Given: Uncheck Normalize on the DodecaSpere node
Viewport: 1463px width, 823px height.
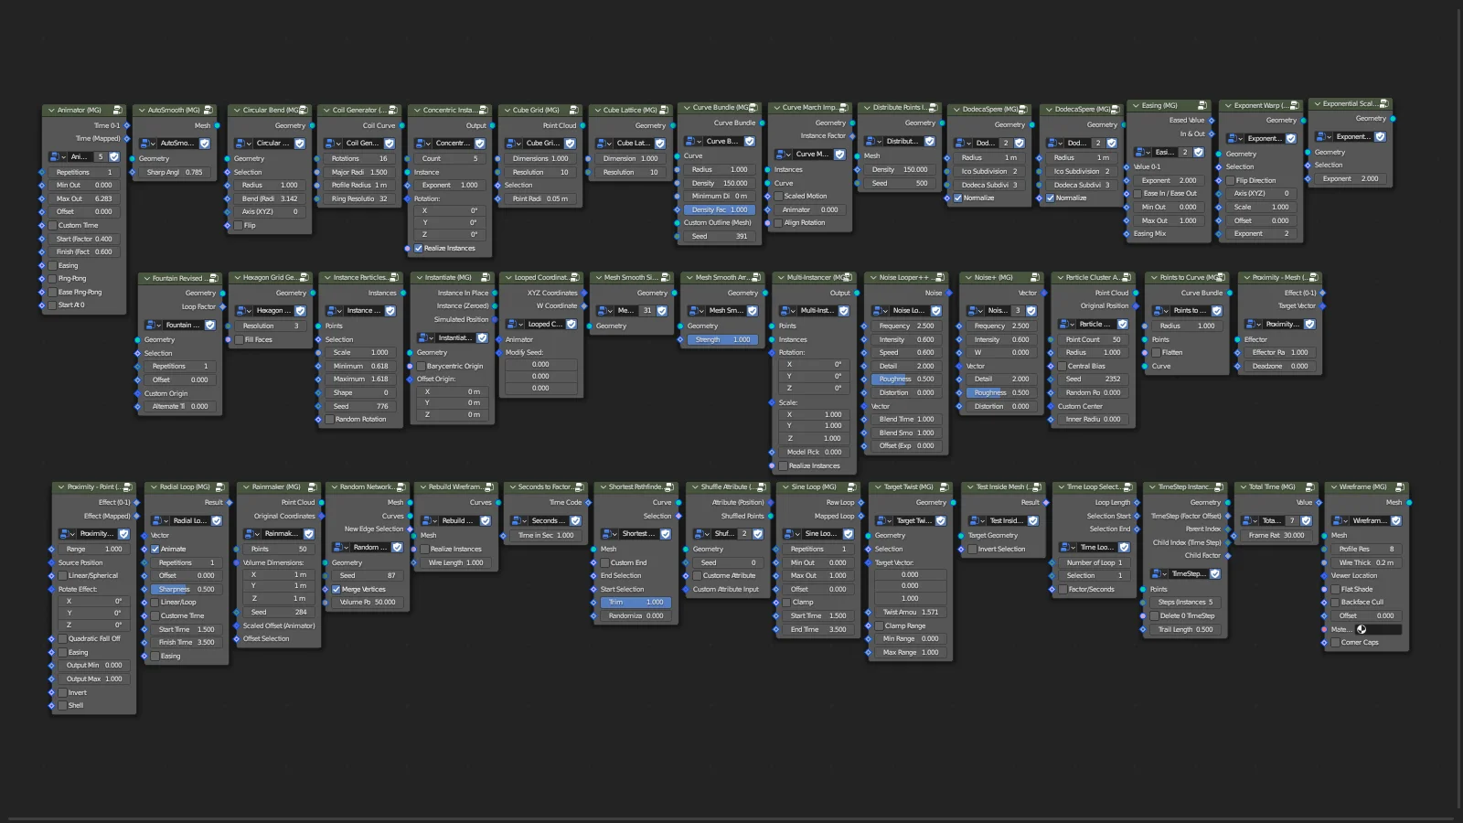Looking at the screenshot, I should (x=958, y=198).
